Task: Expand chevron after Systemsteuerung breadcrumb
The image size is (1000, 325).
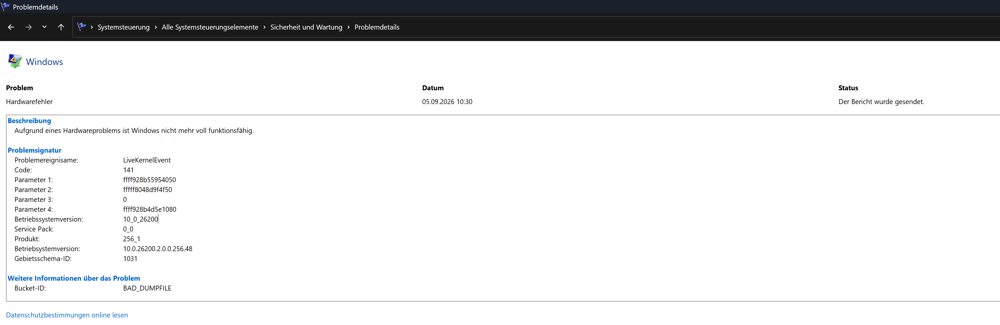Action: [x=156, y=27]
